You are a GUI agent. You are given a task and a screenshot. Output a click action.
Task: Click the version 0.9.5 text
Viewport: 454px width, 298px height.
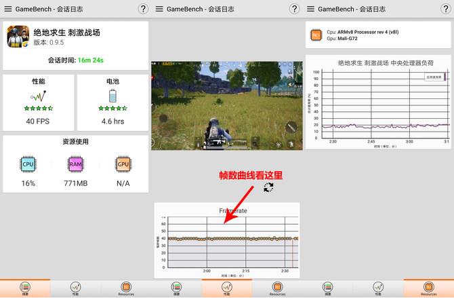[x=48, y=42]
